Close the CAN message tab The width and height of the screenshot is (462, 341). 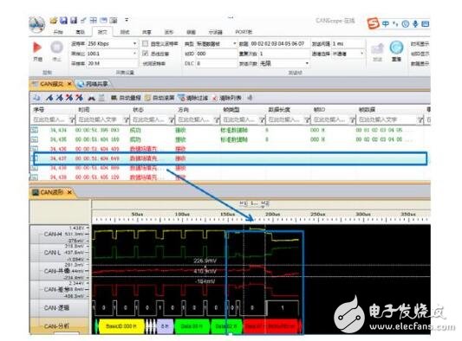click(x=69, y=84)
